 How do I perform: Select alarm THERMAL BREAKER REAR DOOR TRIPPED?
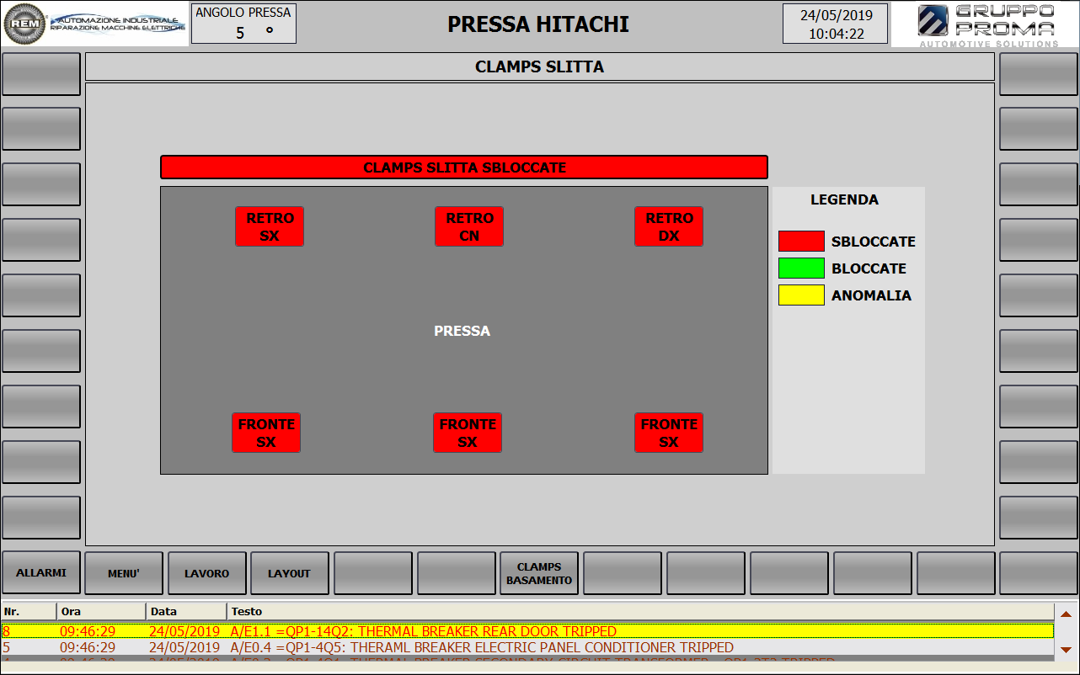pyautogui.click(x=527, y=631)
